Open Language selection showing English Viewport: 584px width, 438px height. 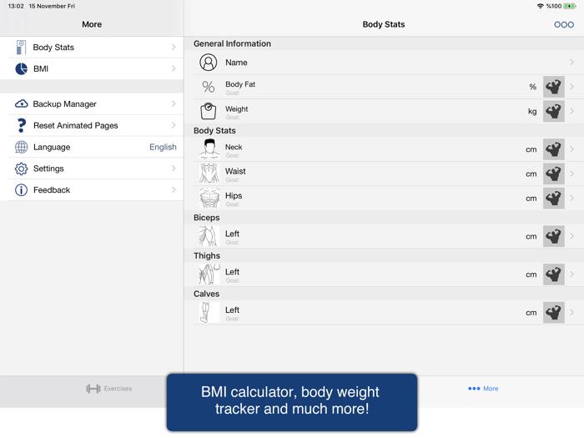(92, 147)
